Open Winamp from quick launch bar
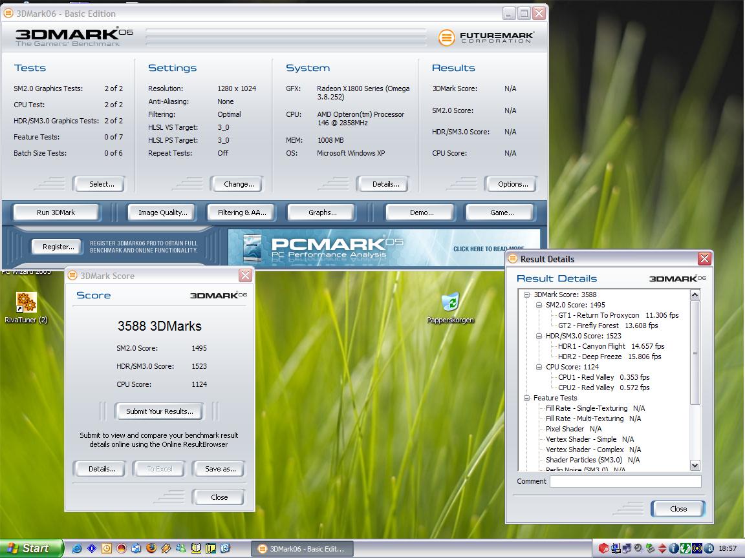The width and height of the screenshot is (745, 558). pos(166,548)
